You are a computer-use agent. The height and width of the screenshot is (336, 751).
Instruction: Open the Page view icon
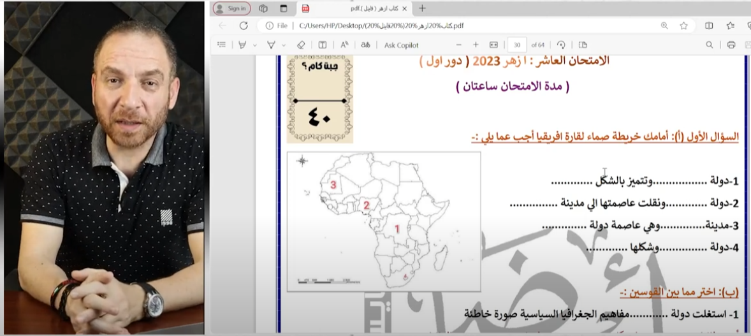click(x=583, y=45)
